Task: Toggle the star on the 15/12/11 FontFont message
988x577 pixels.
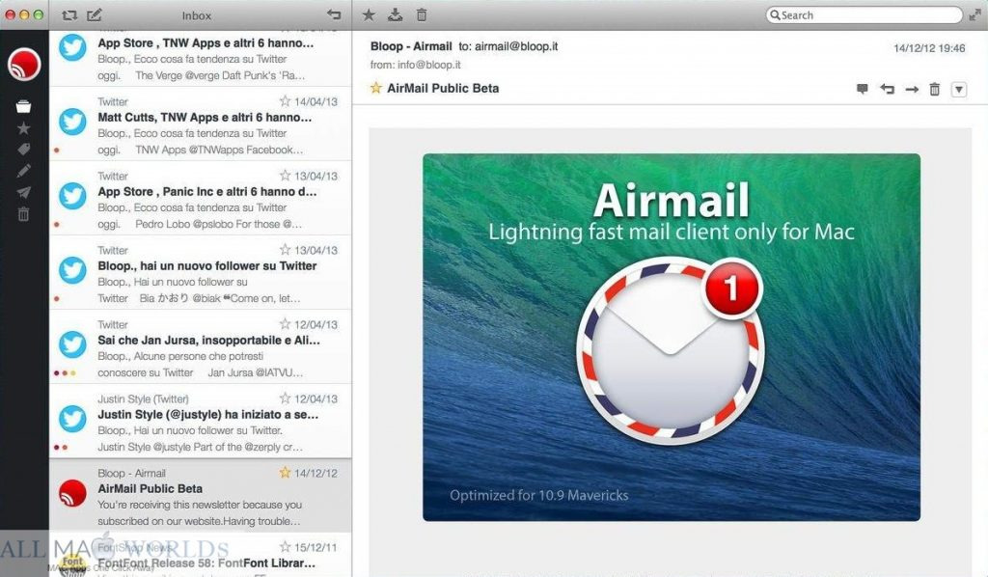Action: tap(285, 547)
